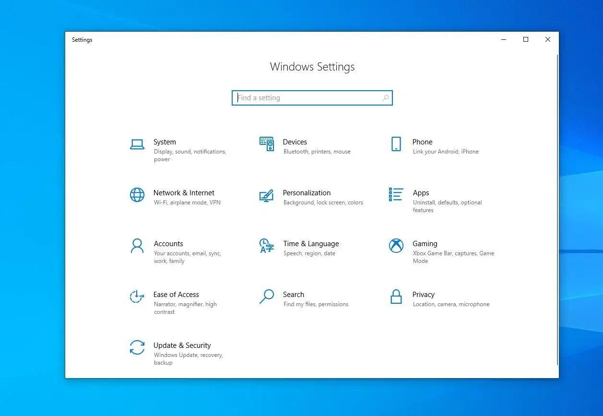Open Personalization heading
This screenshot has width=603, height=416.
(307, 193)
